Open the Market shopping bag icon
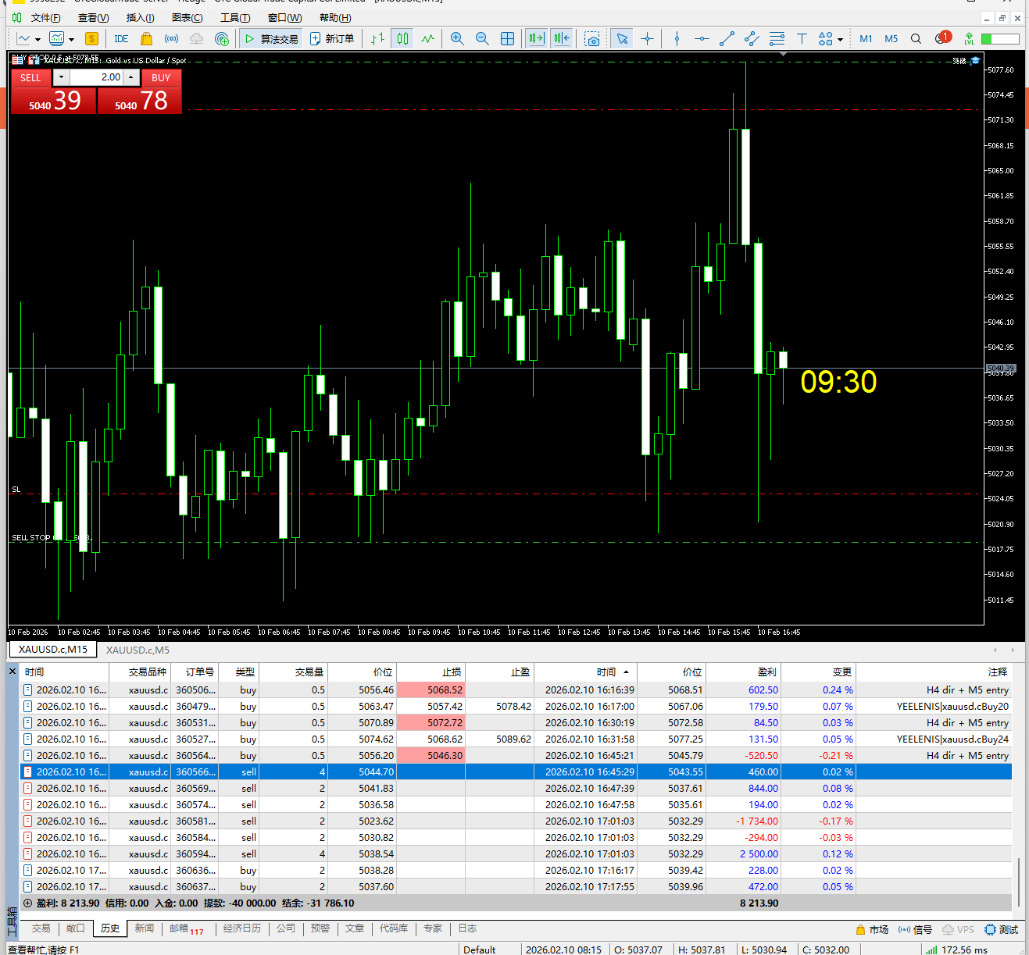Screen dimensions: 1029x955 coord(146,38)
